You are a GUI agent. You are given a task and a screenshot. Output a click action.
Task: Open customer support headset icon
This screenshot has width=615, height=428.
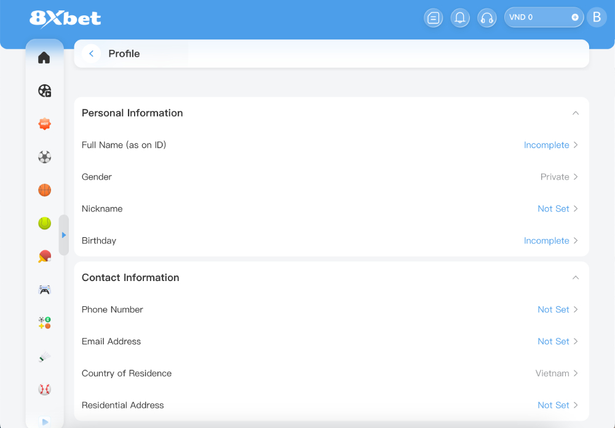click(x=486, y=18)
